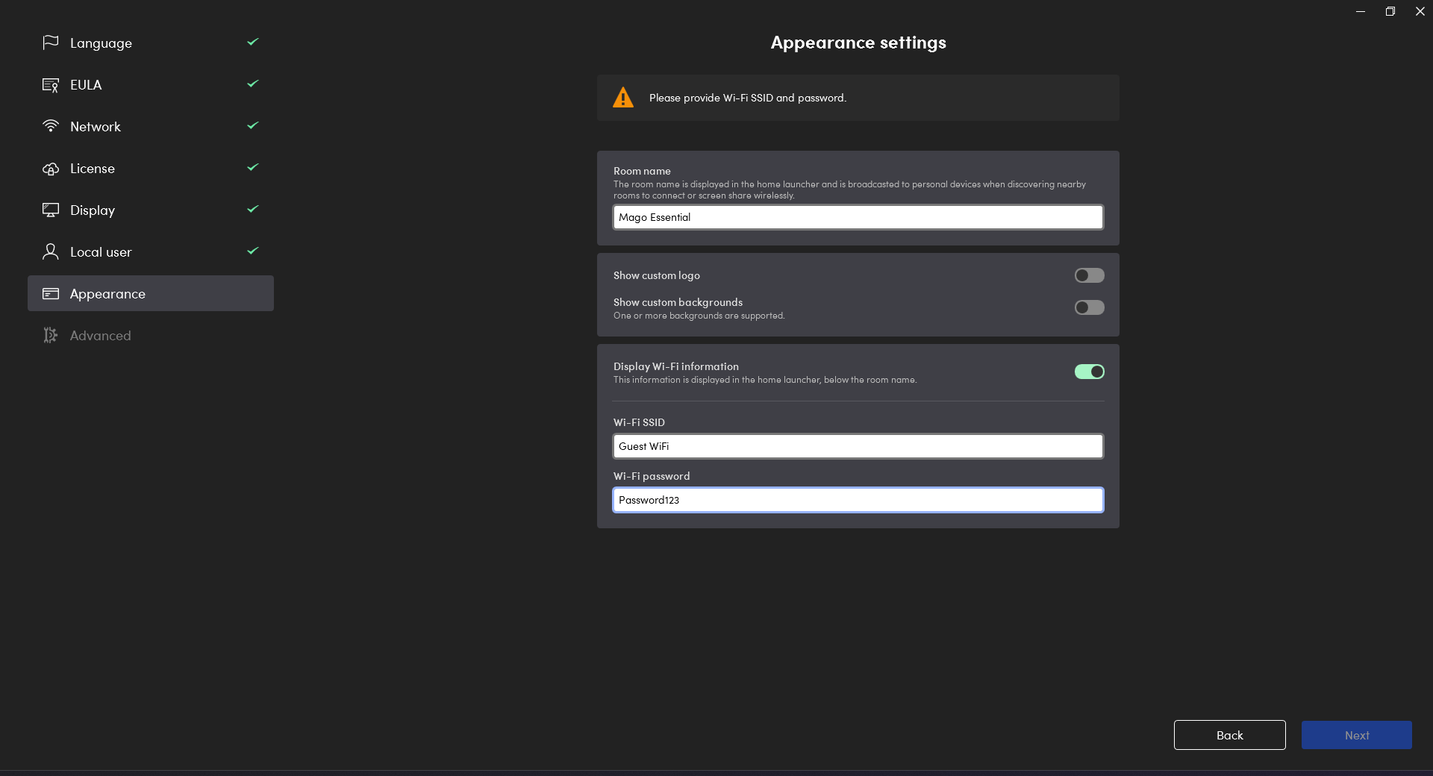Click the checkmark next to Network
The width and height of the screenshot is (1433, 776).
[x=252, y=126]
